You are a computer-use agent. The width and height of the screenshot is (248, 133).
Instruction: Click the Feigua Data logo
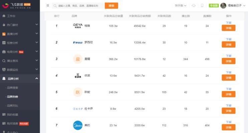(16, 6)
